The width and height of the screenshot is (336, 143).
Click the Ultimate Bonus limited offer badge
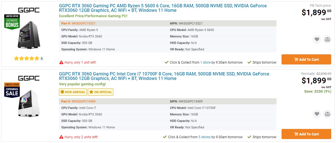coord(12,21)
